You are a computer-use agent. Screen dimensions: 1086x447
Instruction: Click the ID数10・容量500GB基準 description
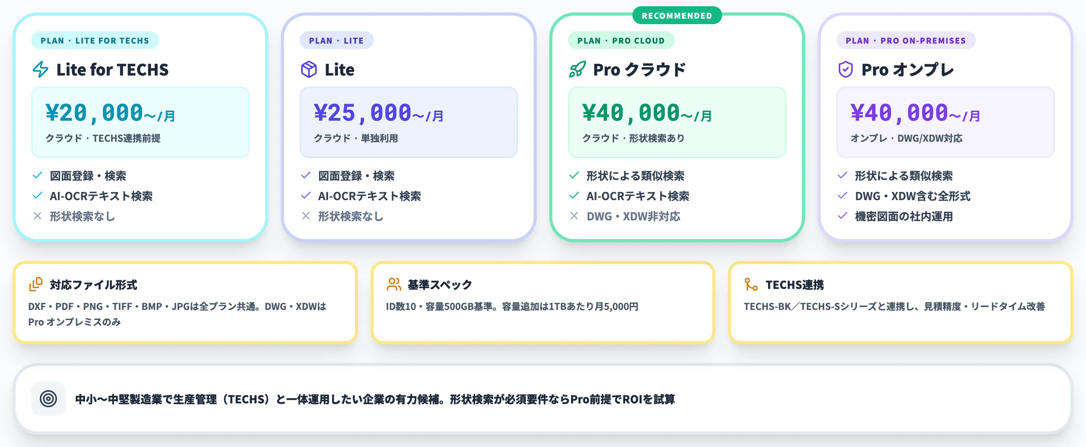pyautogui.click(x=512, y=306)
